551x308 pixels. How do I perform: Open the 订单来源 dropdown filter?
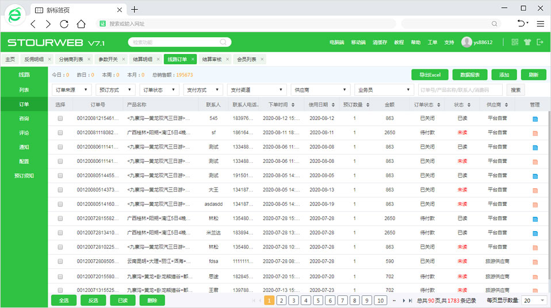71,90
